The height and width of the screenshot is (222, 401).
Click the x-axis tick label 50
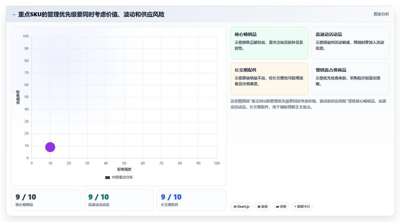click(124, 163)
